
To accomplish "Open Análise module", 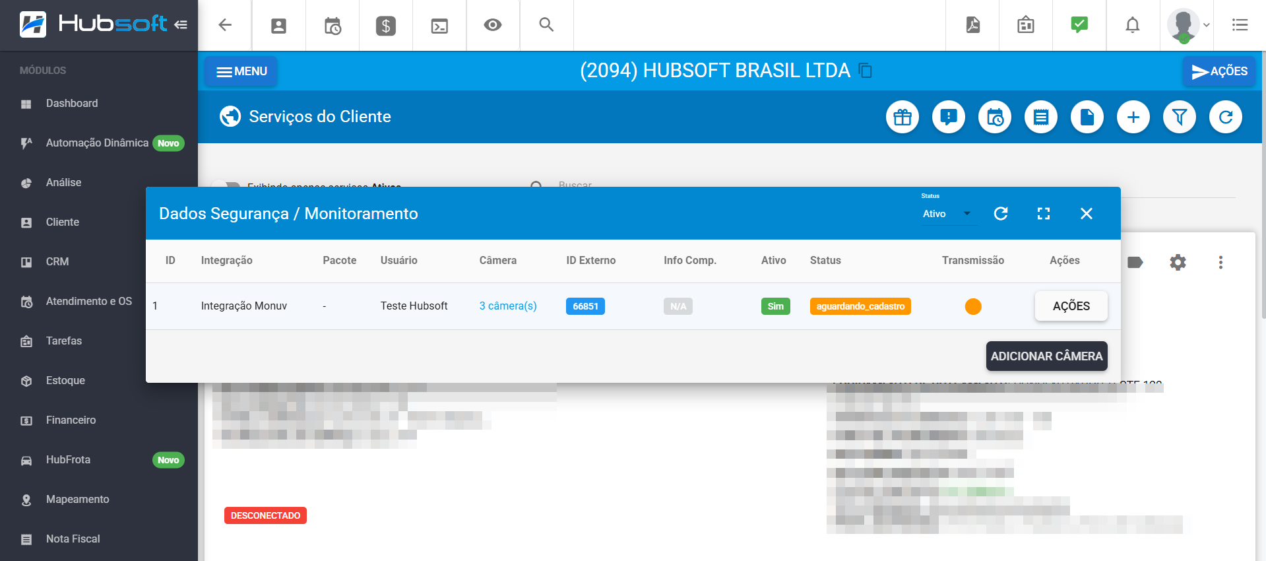I will click(99, 183).
